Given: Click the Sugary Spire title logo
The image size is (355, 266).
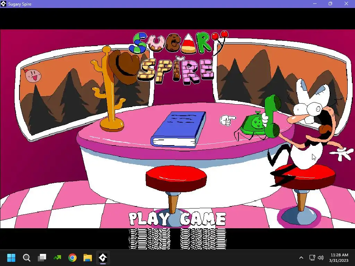Looking at the screenshot, I should coord(178,57).
